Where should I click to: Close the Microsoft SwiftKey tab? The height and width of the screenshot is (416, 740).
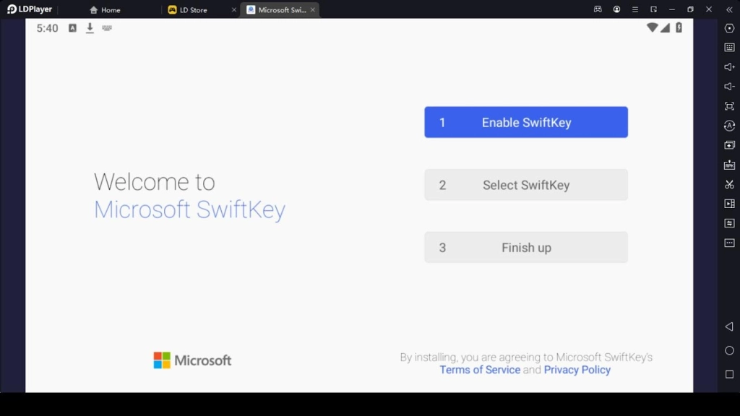coord(312,10)
